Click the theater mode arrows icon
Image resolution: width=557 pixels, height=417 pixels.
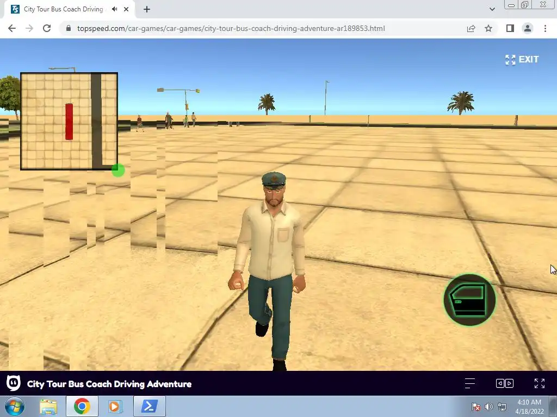tap(504, 383)
